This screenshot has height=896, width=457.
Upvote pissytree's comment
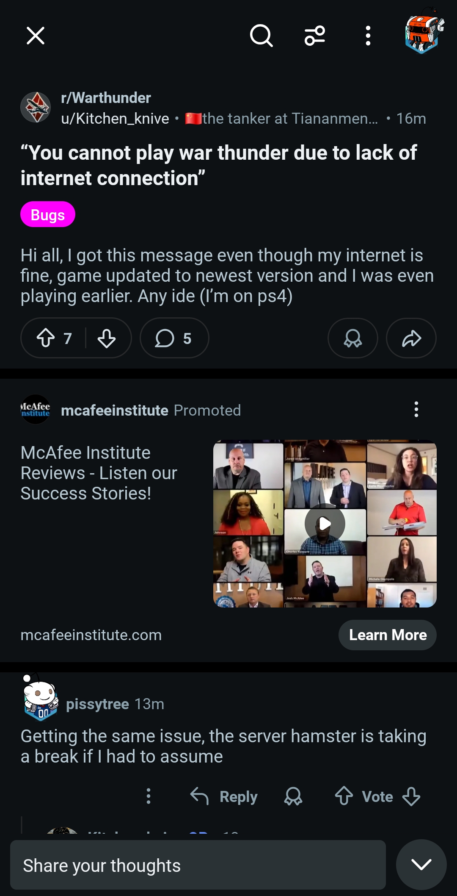click(344, 796)
